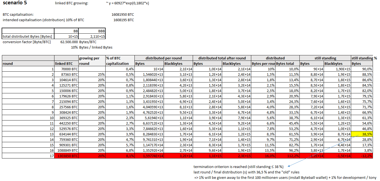The image size is (380, 181).
Task: Click "total distributet Bytes [Bytes]" row label
Action: point(28,36)
